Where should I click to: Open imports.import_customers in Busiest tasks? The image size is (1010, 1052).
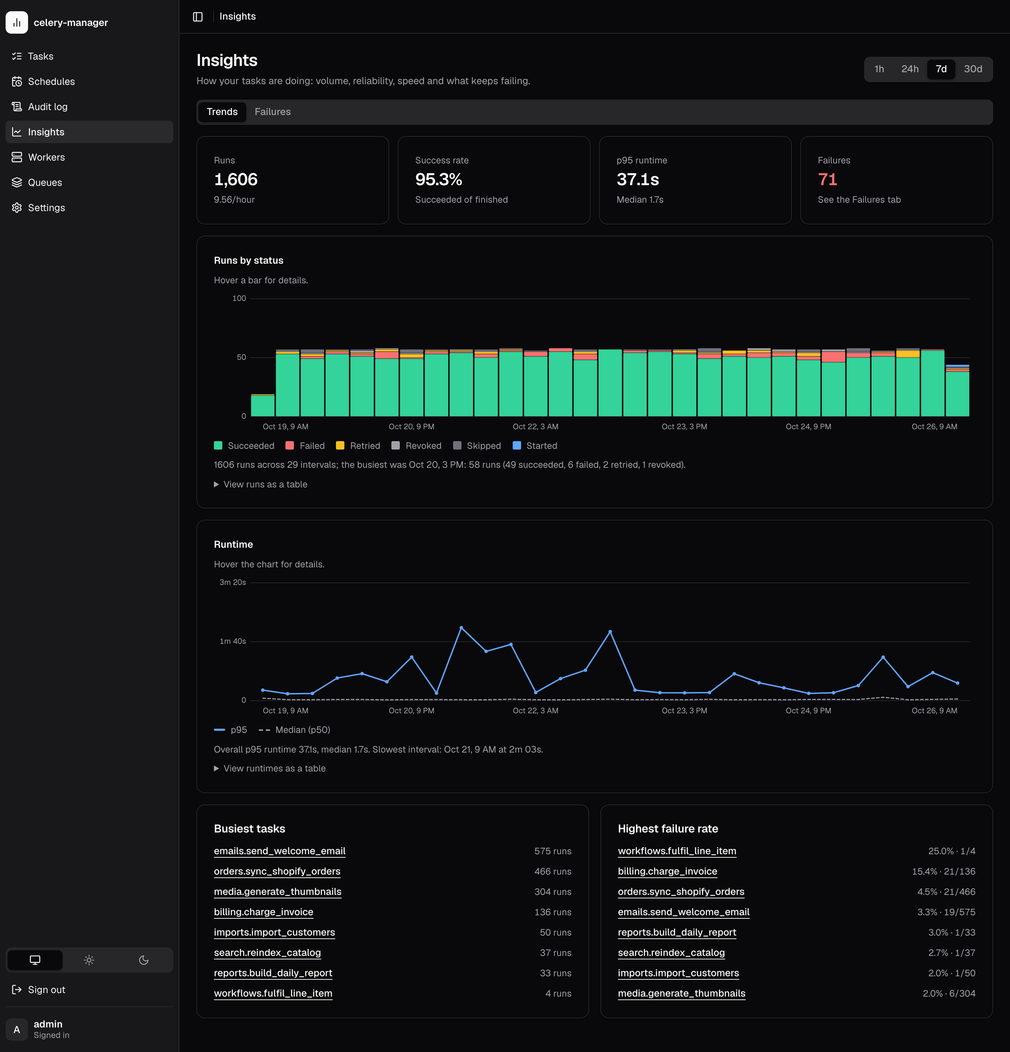click(274, 933)
